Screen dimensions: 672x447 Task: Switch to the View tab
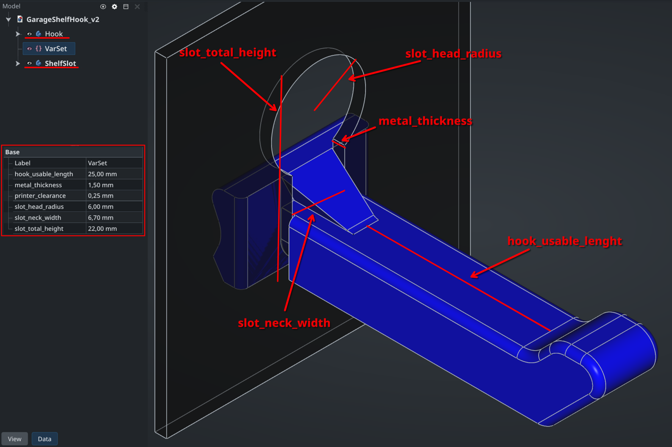[x=15, y=439]
